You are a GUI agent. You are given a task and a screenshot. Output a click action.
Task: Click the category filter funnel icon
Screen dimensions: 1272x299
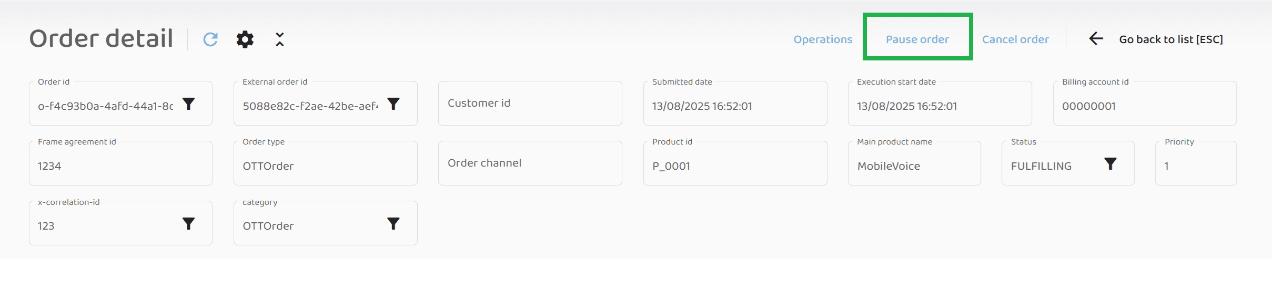tap(393, 224)
